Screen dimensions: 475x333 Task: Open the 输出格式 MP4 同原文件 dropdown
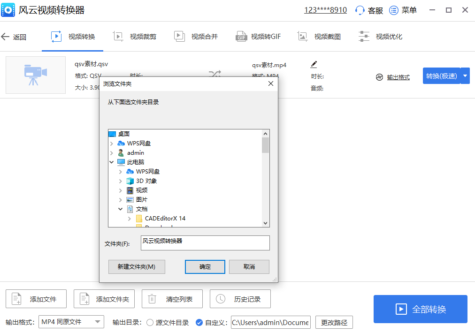[x=71, y=322]
